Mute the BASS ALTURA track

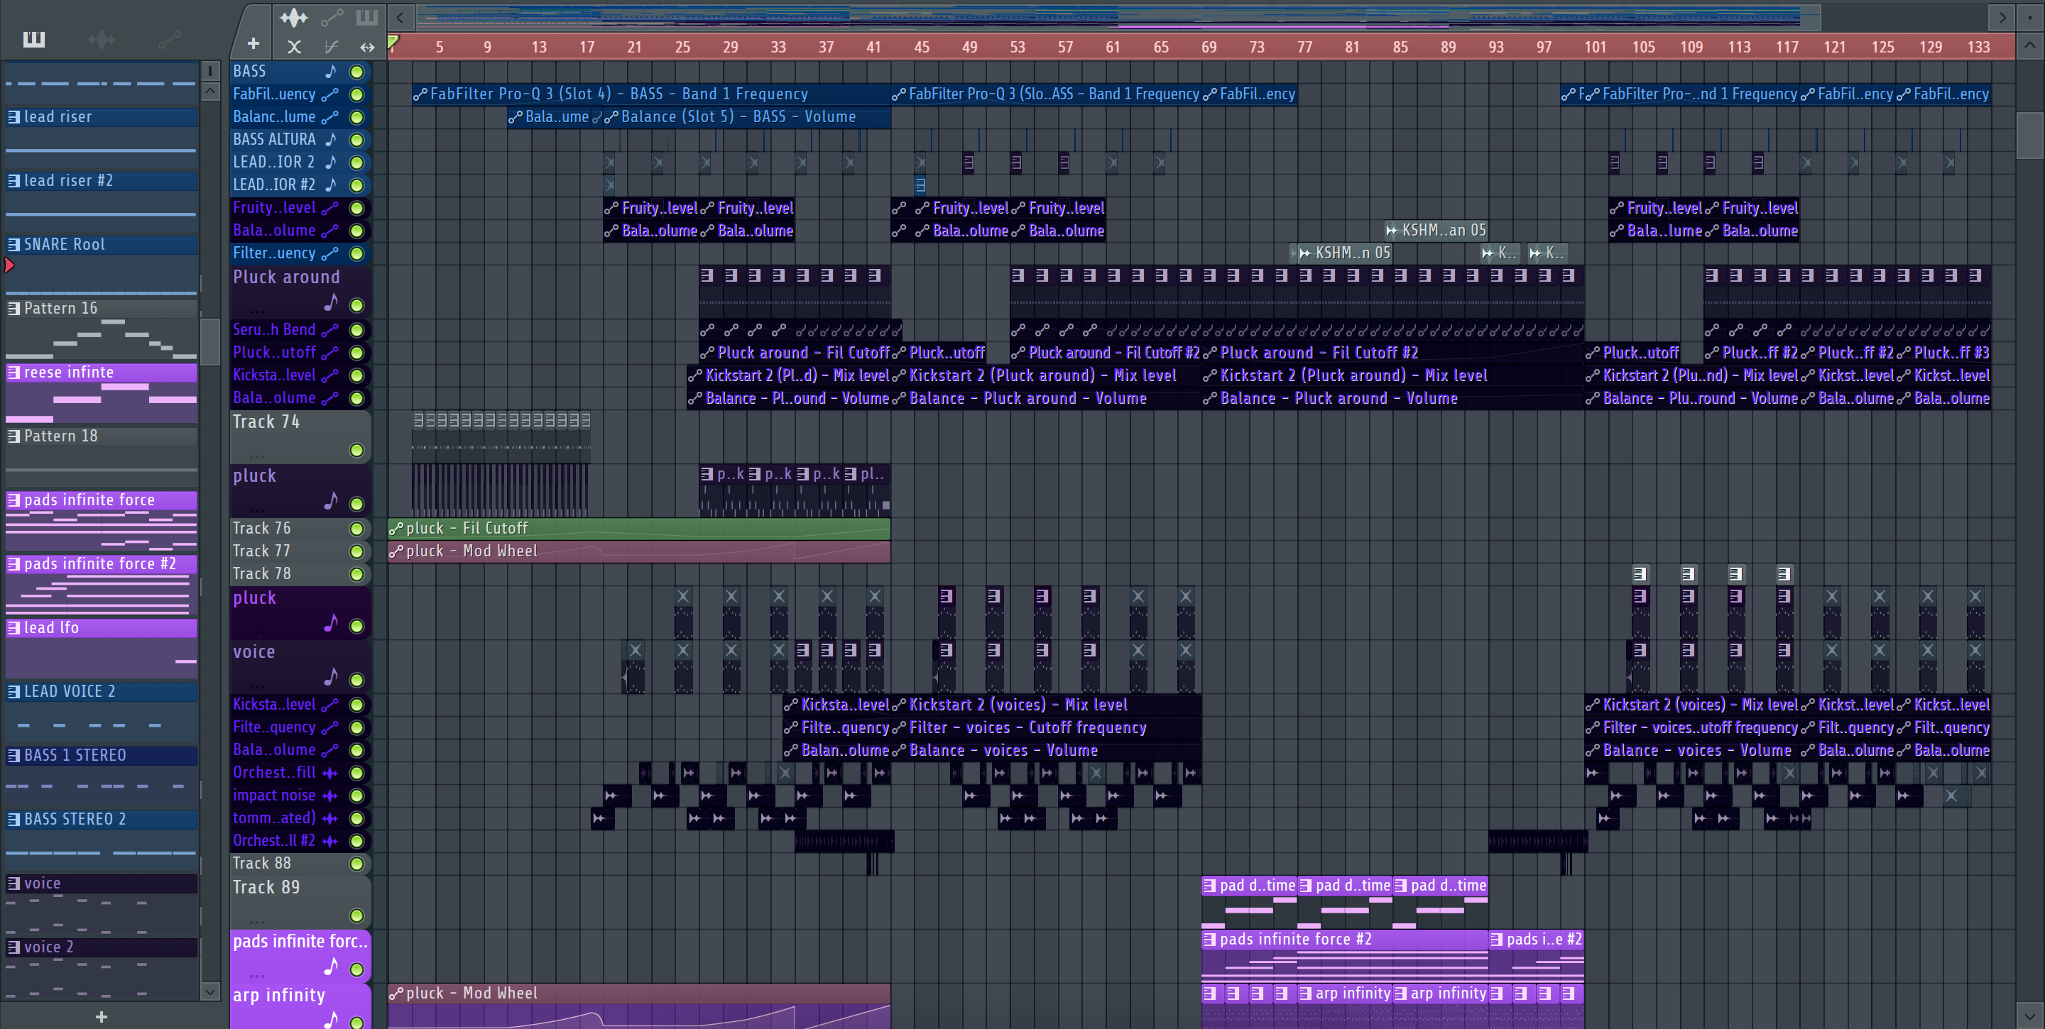(x=357, y=141)
